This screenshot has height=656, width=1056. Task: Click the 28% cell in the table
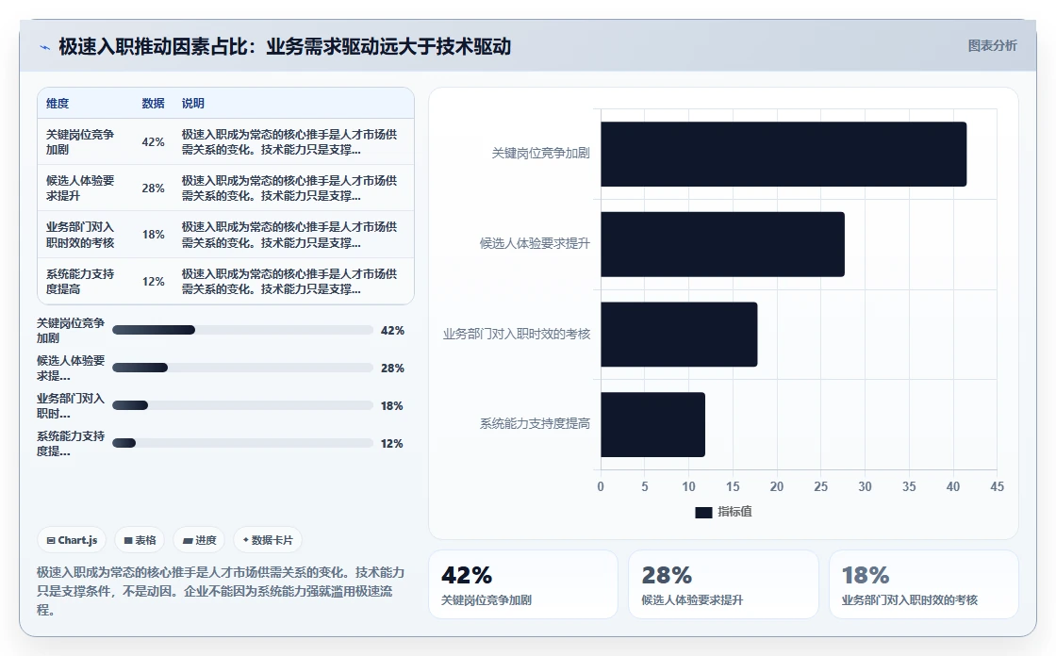point(153,189)
